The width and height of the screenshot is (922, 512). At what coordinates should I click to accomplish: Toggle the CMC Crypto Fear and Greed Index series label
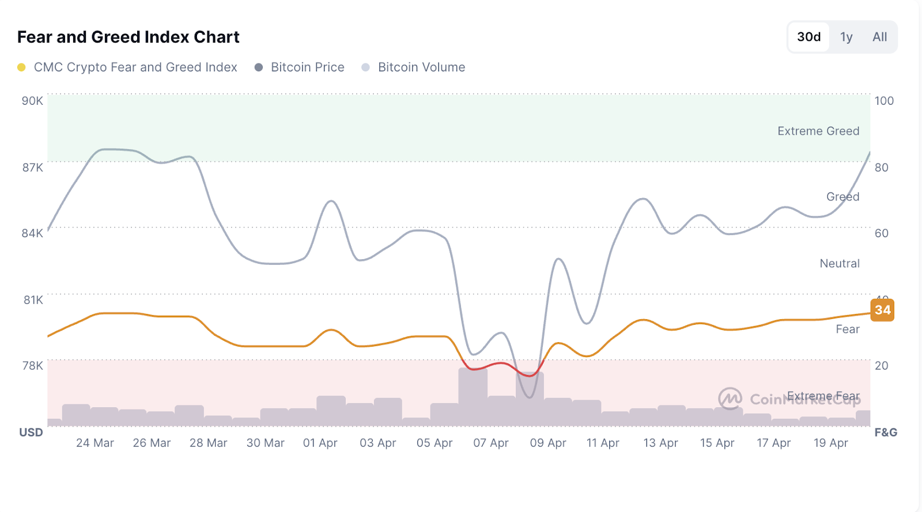(x=135, y=67)
